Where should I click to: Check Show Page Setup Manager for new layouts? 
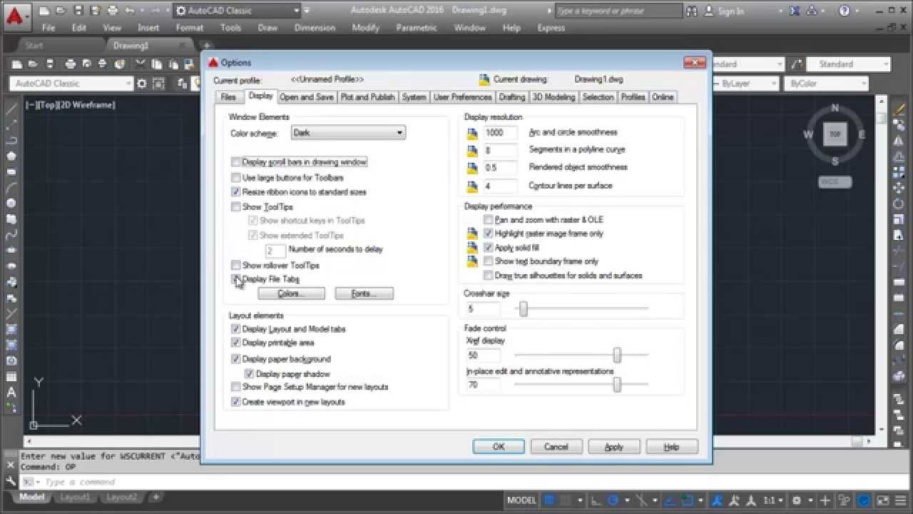click(x=236, y=387)
